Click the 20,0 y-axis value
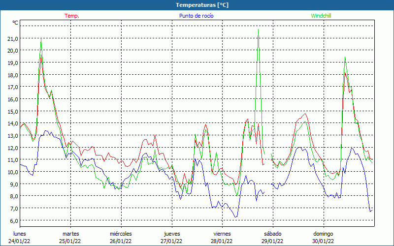 coord(13,51)
